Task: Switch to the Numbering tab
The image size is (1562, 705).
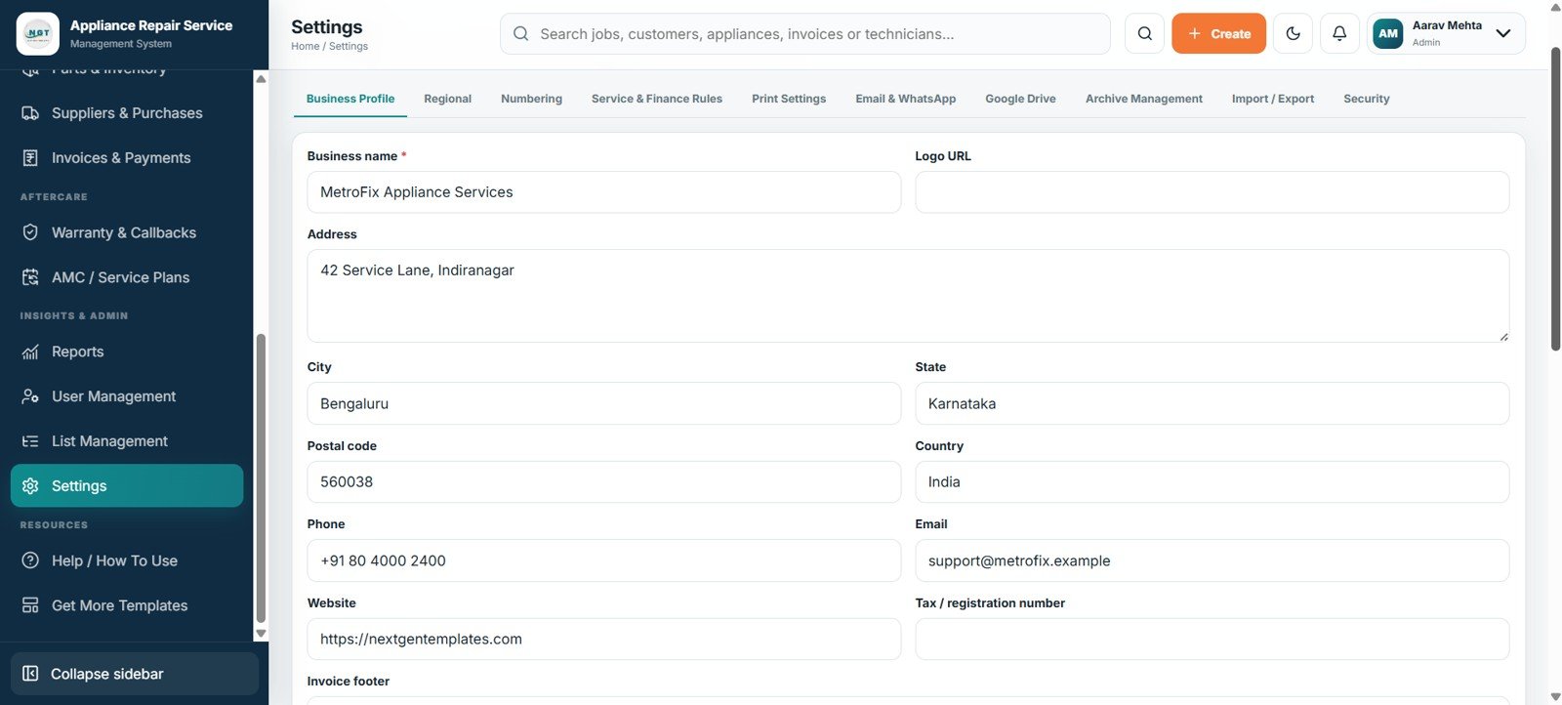Action: (531, 99)
